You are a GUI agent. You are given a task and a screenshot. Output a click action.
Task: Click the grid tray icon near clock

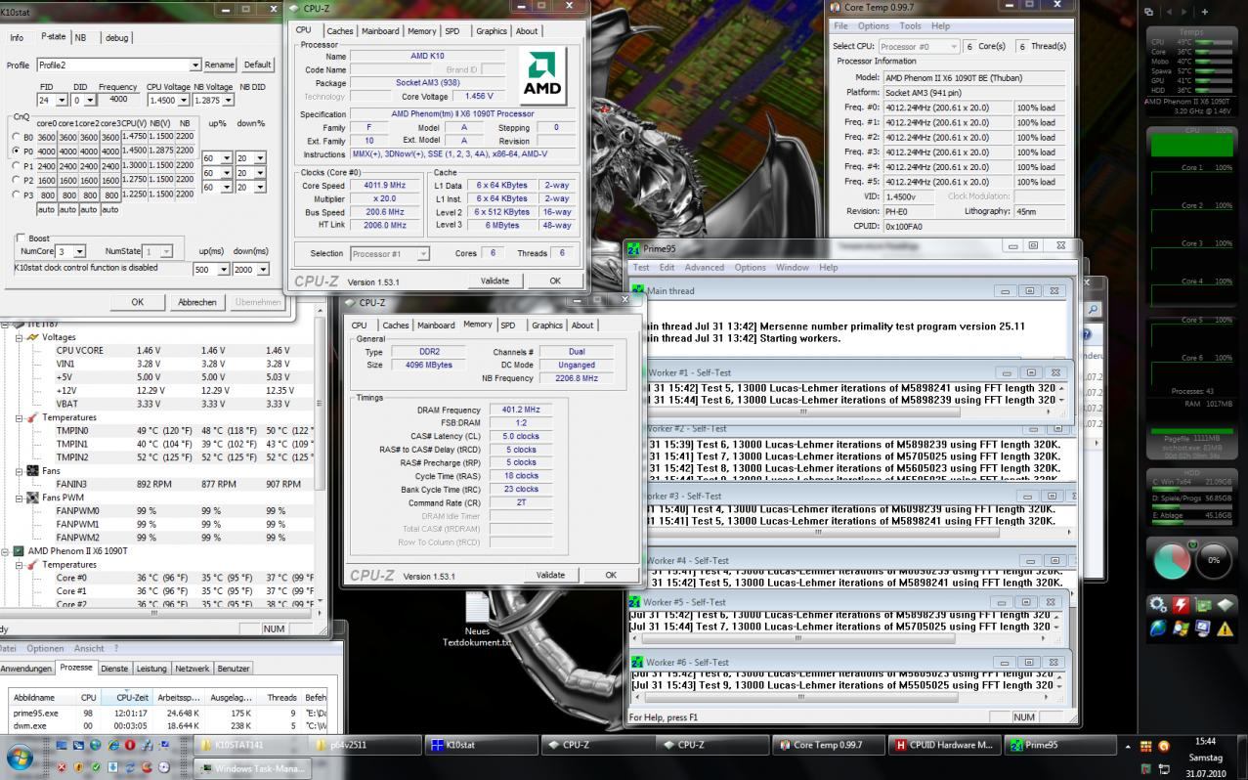click(x=1145, y=747)
